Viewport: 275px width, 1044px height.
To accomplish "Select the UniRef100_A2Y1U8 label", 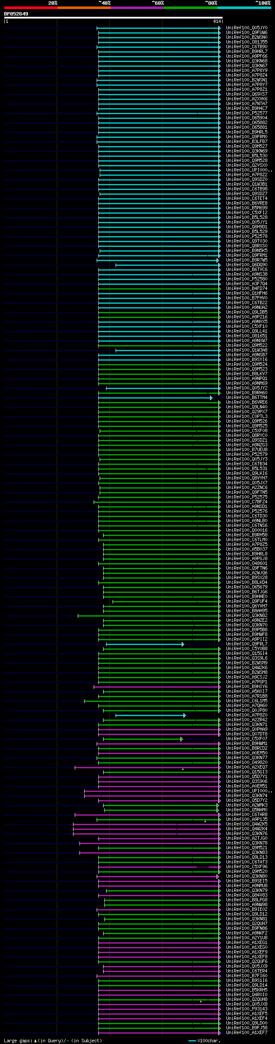I will 247,938.
